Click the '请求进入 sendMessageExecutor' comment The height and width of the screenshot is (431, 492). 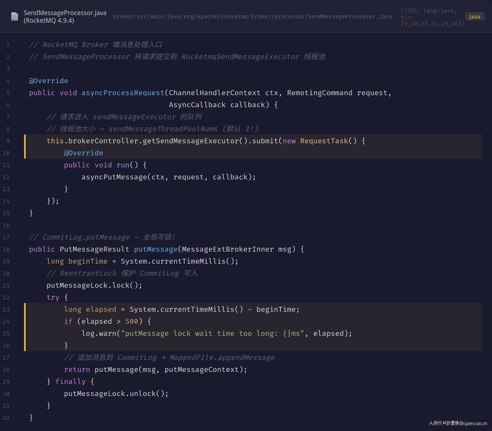coord(124,117)
